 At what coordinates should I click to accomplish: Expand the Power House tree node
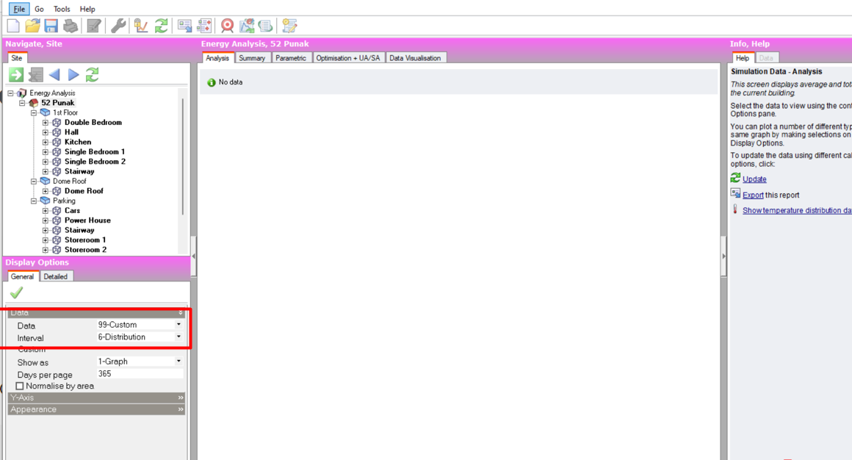pyautogui.click(x=46, y=220)
